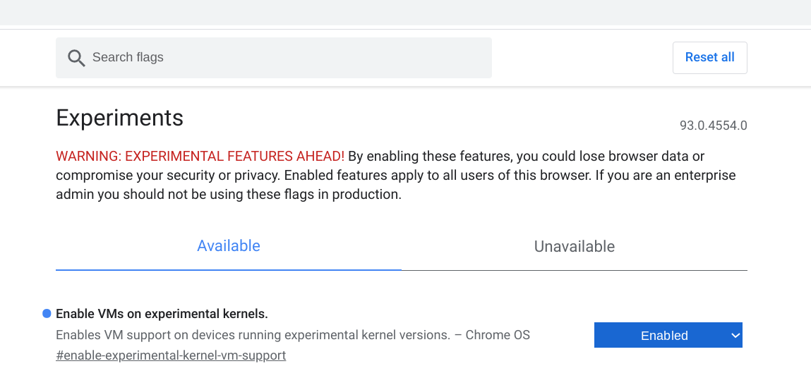
Task: Switch to the Available tab
Action: pos(229,246)
